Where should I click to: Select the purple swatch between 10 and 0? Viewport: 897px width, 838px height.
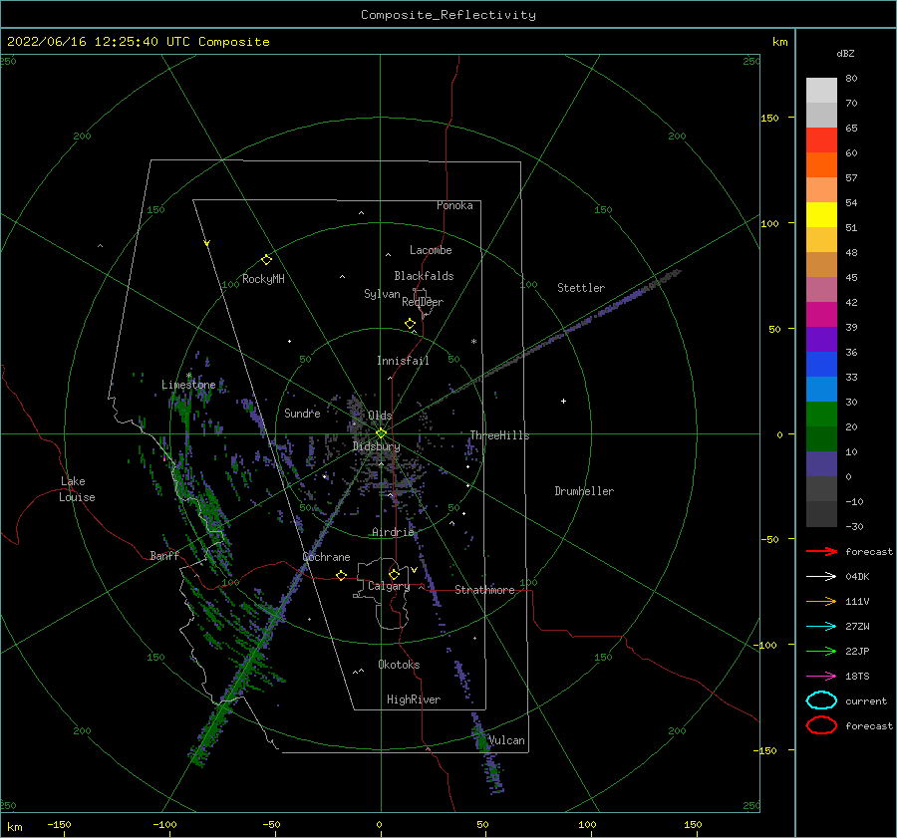[x=821, y=463]
